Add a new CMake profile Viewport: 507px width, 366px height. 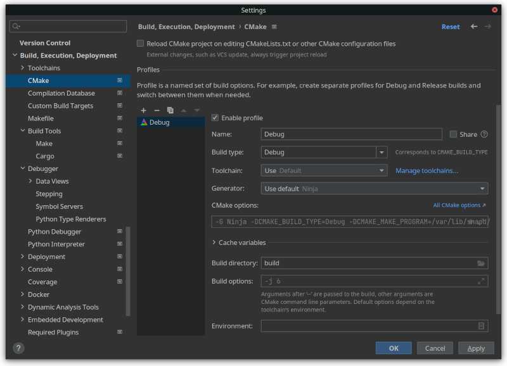(143, 110)
